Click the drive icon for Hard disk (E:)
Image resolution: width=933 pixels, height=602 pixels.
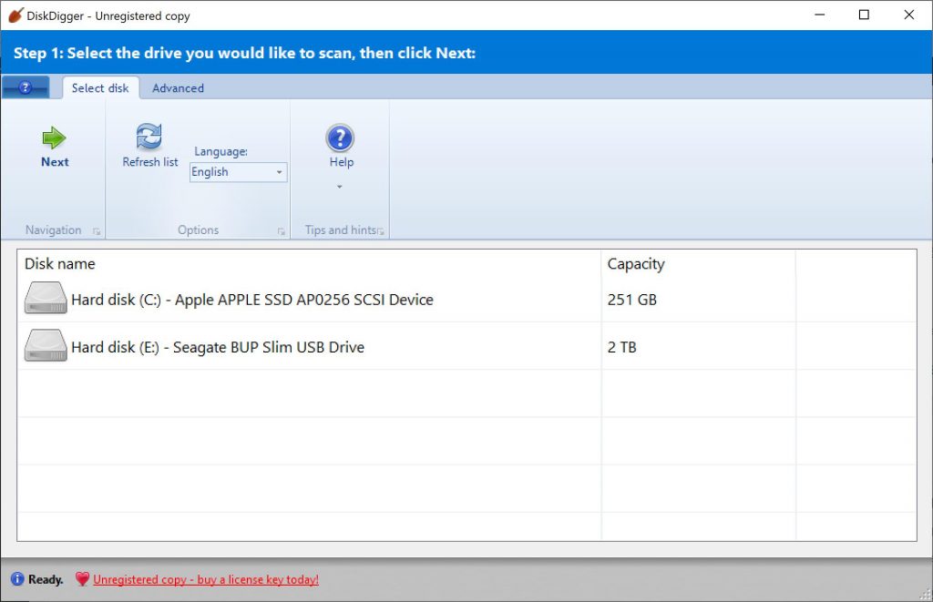(46, 345)
